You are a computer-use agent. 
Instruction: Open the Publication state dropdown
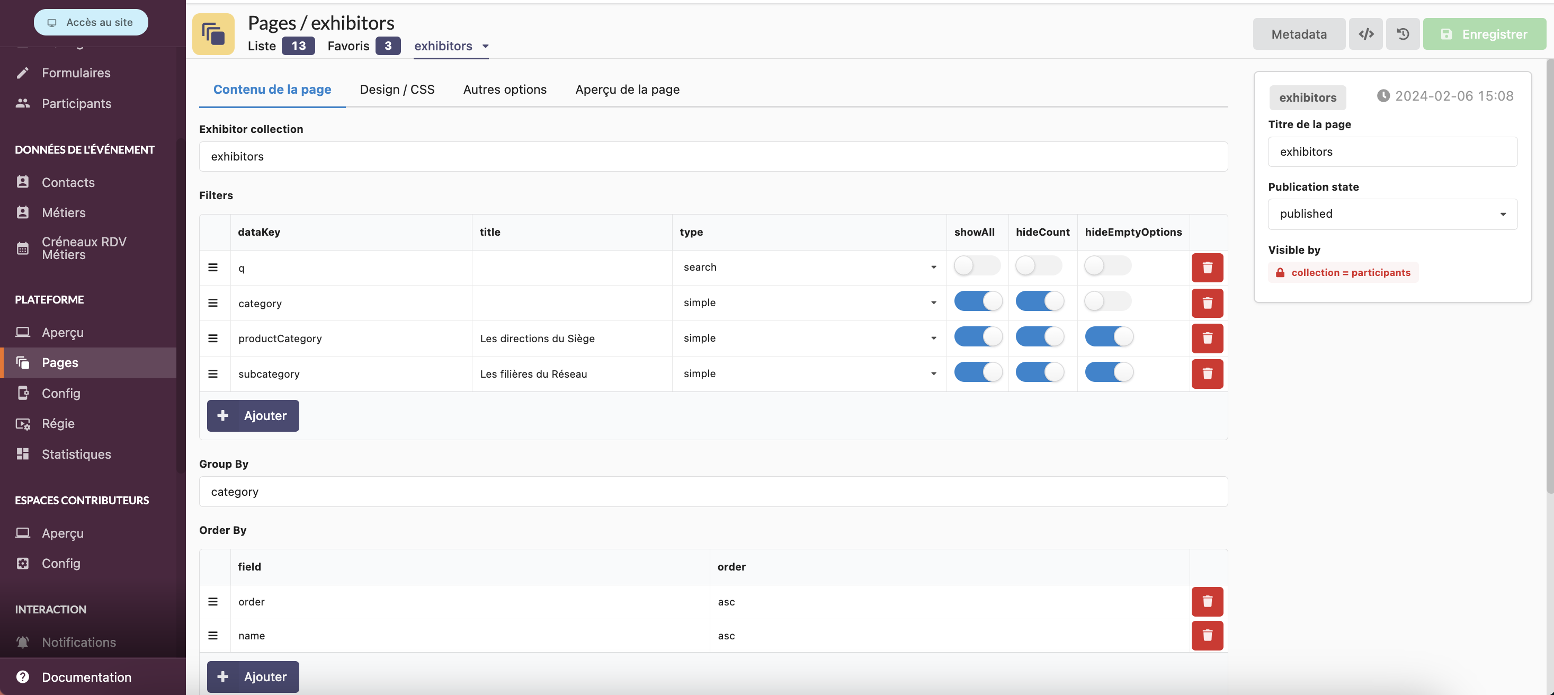tap(1392, 214)
